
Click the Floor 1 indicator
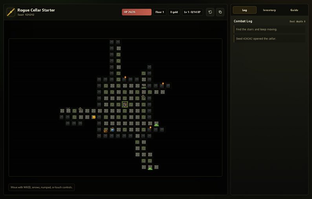coord(160,12)
